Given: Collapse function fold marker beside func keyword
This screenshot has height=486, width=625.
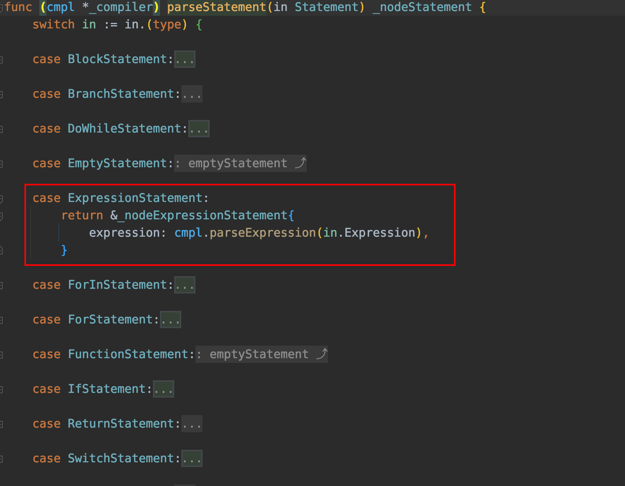Looking at the screenshot, I should tap(2, 8).
